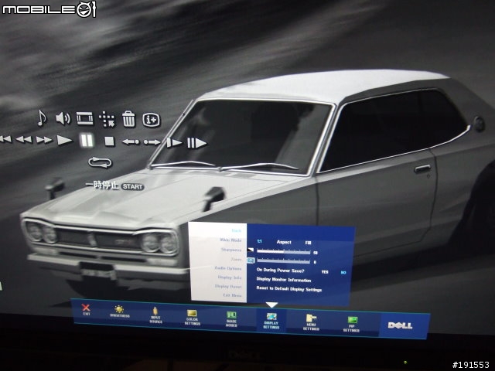The width and height of the screenshot is (495, 371).
Task: Choose YES for On During Power Save
Action: [325, 272]
